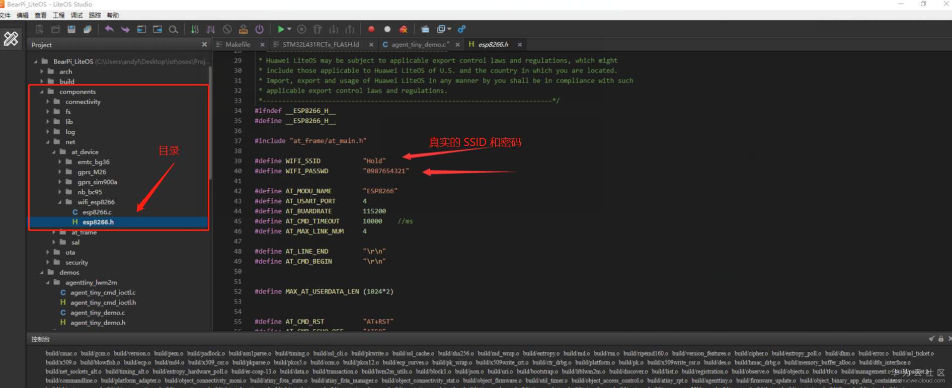Click the blue link toolbar icon
Viewport: 952px width, 388px height.
point(461,29)
